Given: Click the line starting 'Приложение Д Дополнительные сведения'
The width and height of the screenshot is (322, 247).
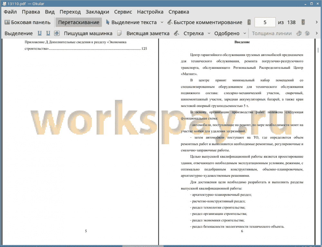Looking at the screenshot, I should pyautogui.click(x=76, y=42).
